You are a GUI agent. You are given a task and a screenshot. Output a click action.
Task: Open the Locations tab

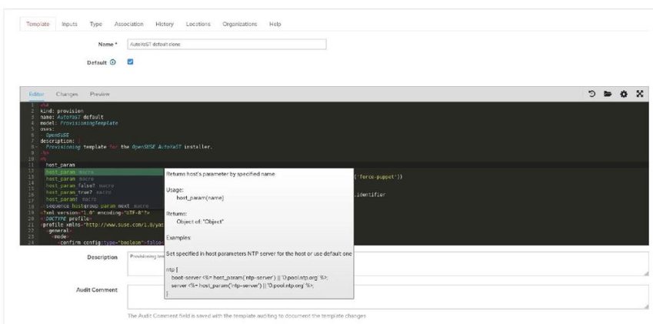(x=198, y=24)
